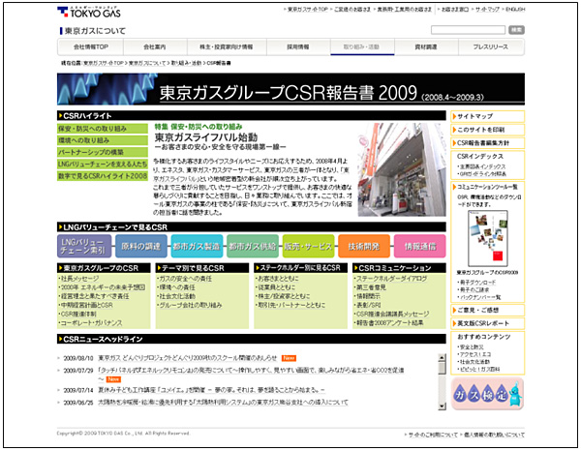The height and width of the screenshot is (451, 581).
Task: Open the 販売・サービス tile
Action: (308, 246)
